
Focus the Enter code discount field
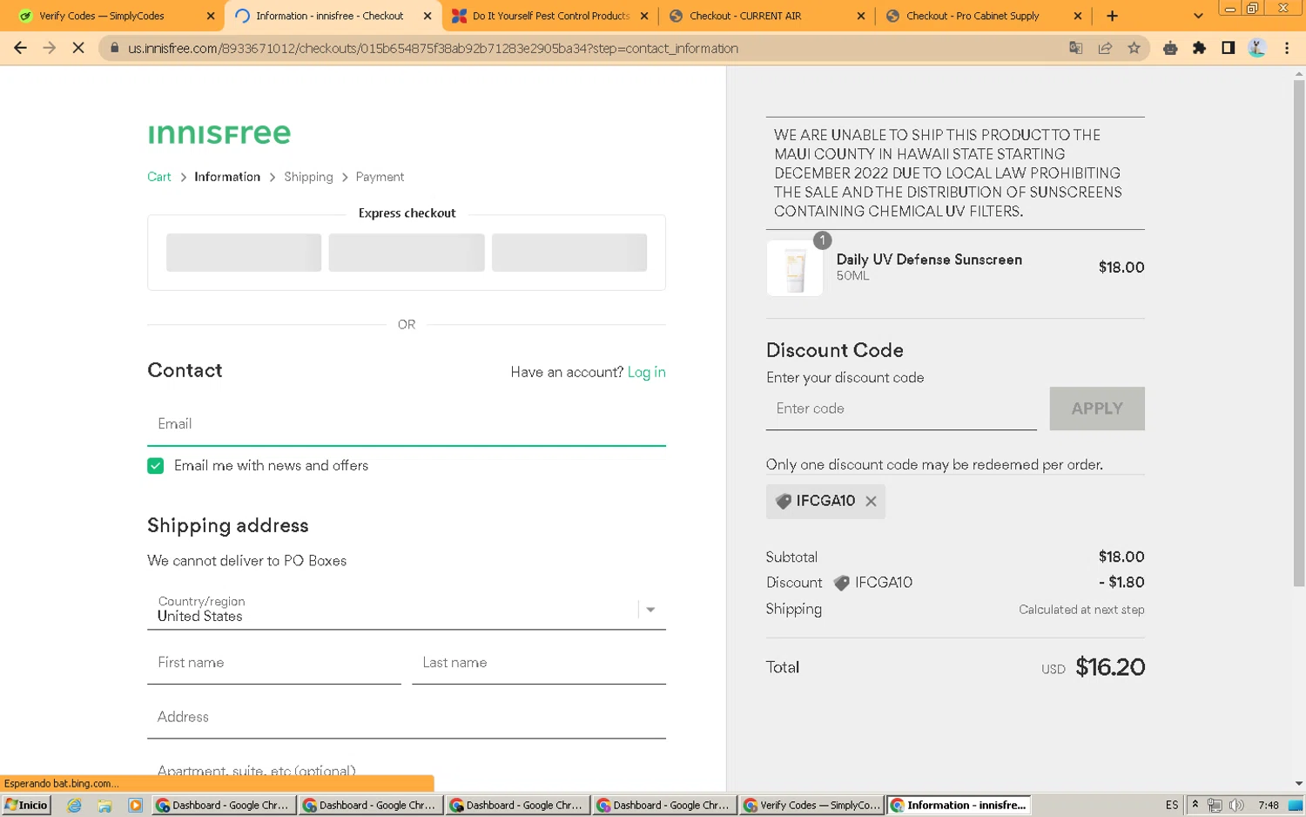tap(901, 408)
